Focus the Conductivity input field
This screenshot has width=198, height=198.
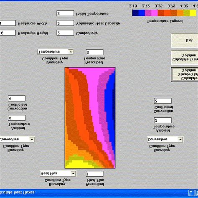(x=65, y=33)
